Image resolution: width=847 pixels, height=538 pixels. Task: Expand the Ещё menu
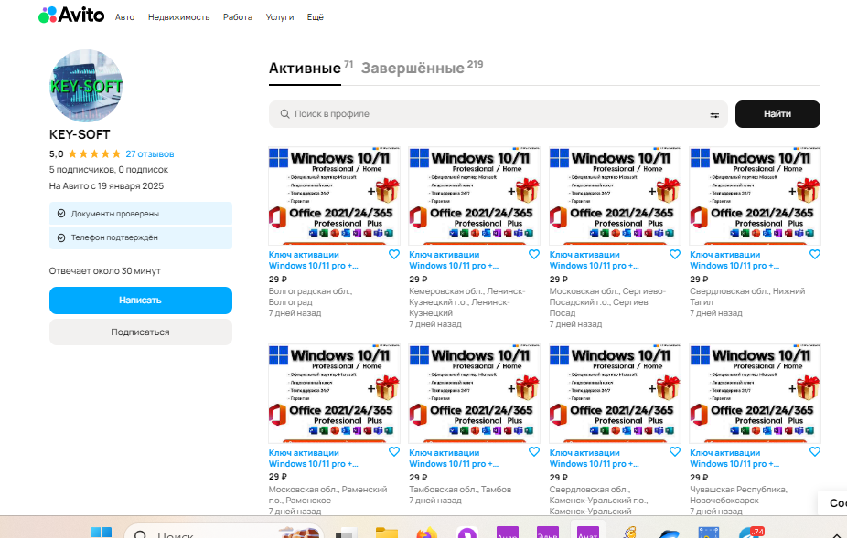tap(316, 17)
